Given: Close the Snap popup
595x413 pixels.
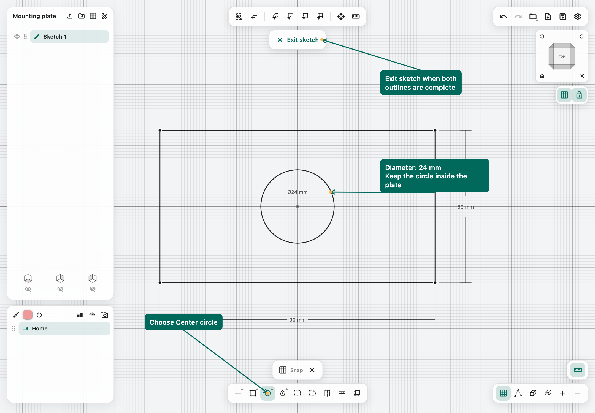Looking at the screenshot, I should click(312, 370).
